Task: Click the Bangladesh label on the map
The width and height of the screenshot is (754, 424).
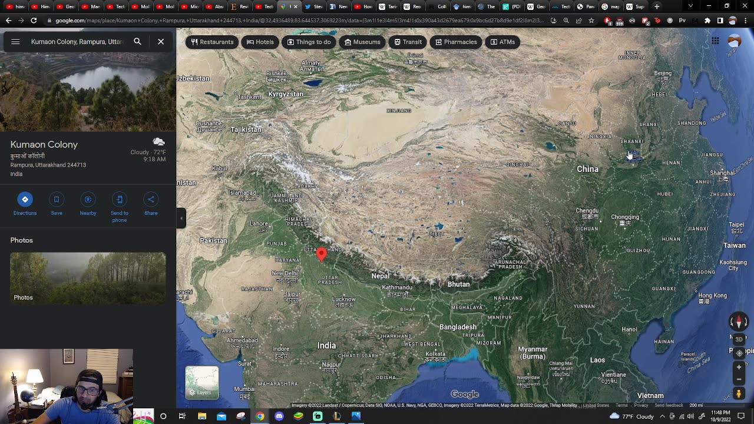Action: [x=458, y=327]
